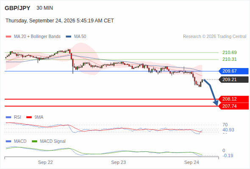
Task: Click the Sep 24 date axis label
Action: 192,163
